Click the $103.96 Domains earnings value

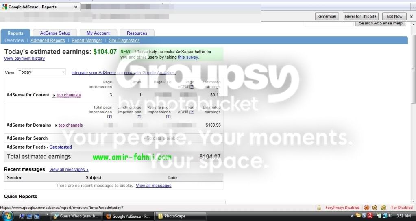click(x=213, y=125)
